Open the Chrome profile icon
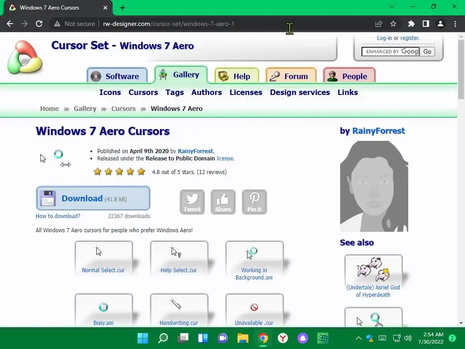This screenshot has width=465, height=349. tap(440, 24)
